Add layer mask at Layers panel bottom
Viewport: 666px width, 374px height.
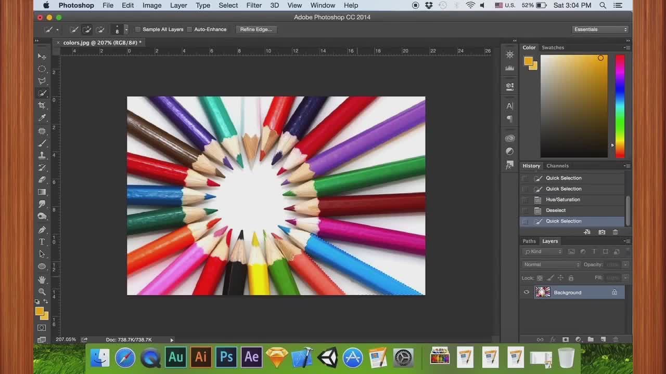[x=566, y=340]
